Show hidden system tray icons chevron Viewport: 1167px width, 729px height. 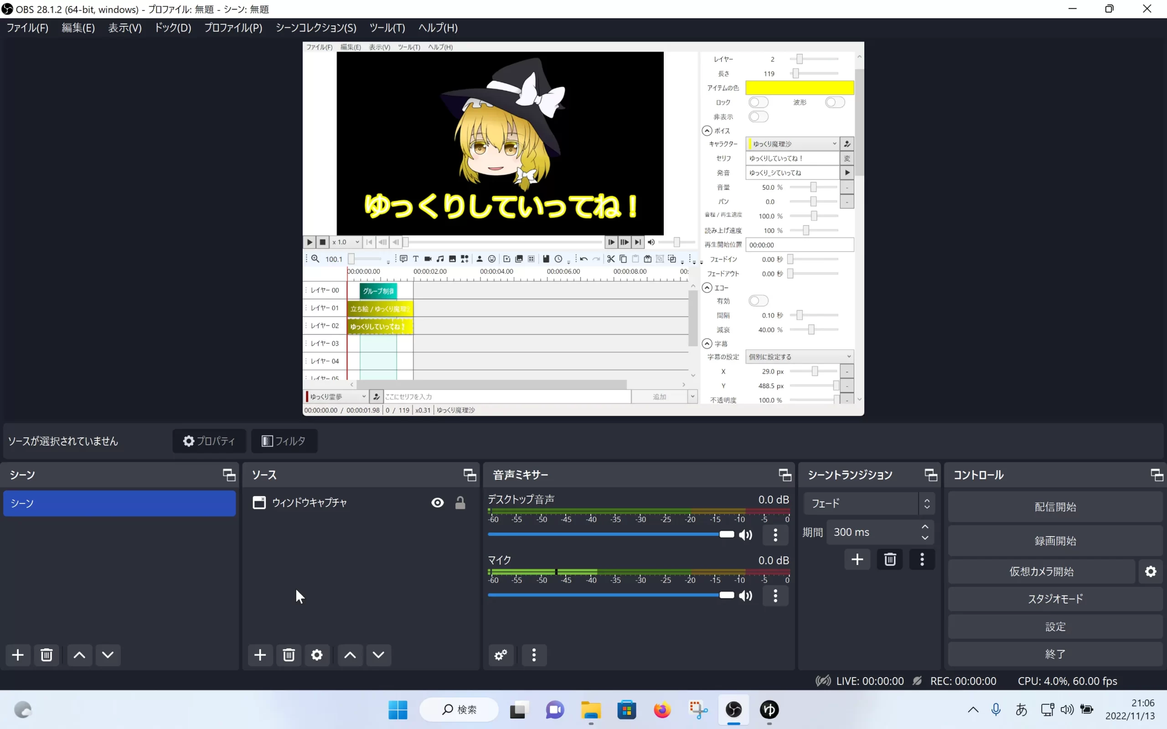[x=973, y=710]
